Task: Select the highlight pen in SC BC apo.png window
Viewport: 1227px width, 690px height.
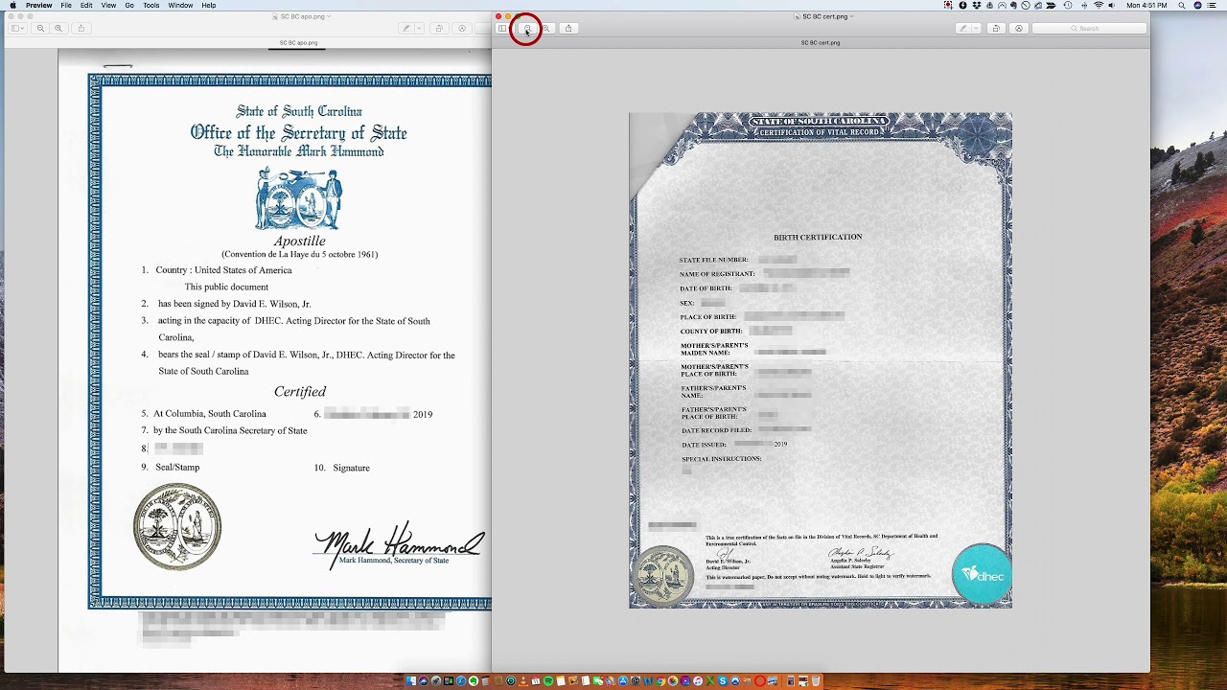Action: point(406,29)
